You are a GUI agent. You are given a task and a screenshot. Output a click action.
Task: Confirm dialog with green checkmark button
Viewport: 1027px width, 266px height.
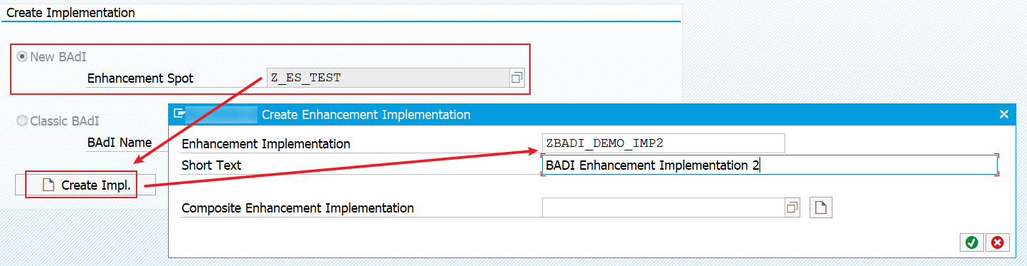pyautogui.click(x=971, y=242)
